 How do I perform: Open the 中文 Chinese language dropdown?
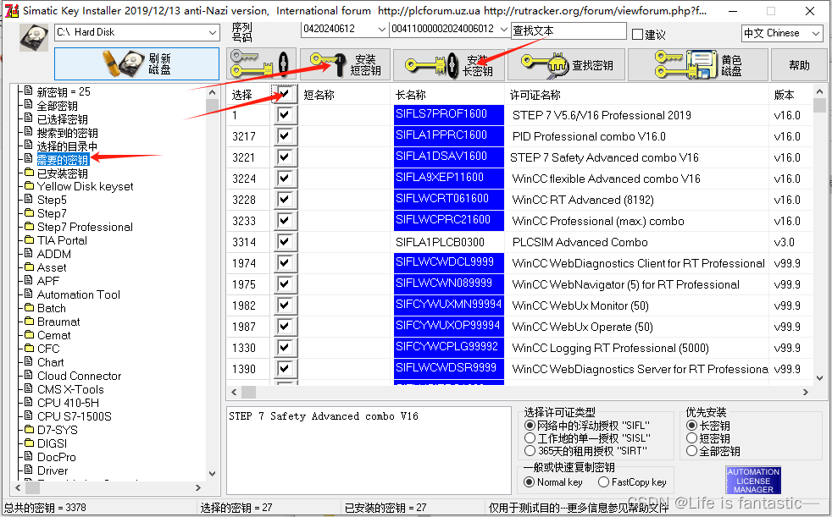[x=816, y=33]
